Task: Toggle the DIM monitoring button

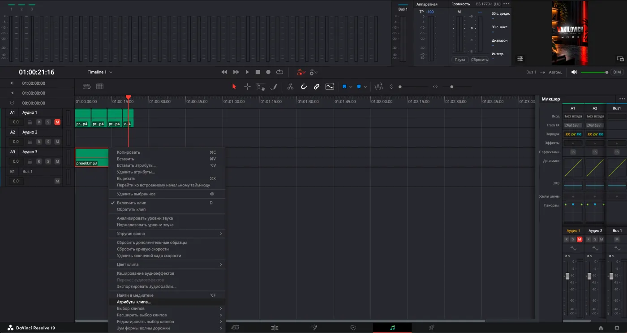Action: [x=617, y=72]
